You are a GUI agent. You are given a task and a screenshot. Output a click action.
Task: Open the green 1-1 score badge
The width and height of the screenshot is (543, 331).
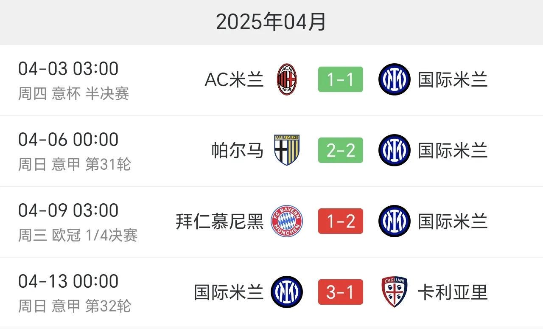341,79
